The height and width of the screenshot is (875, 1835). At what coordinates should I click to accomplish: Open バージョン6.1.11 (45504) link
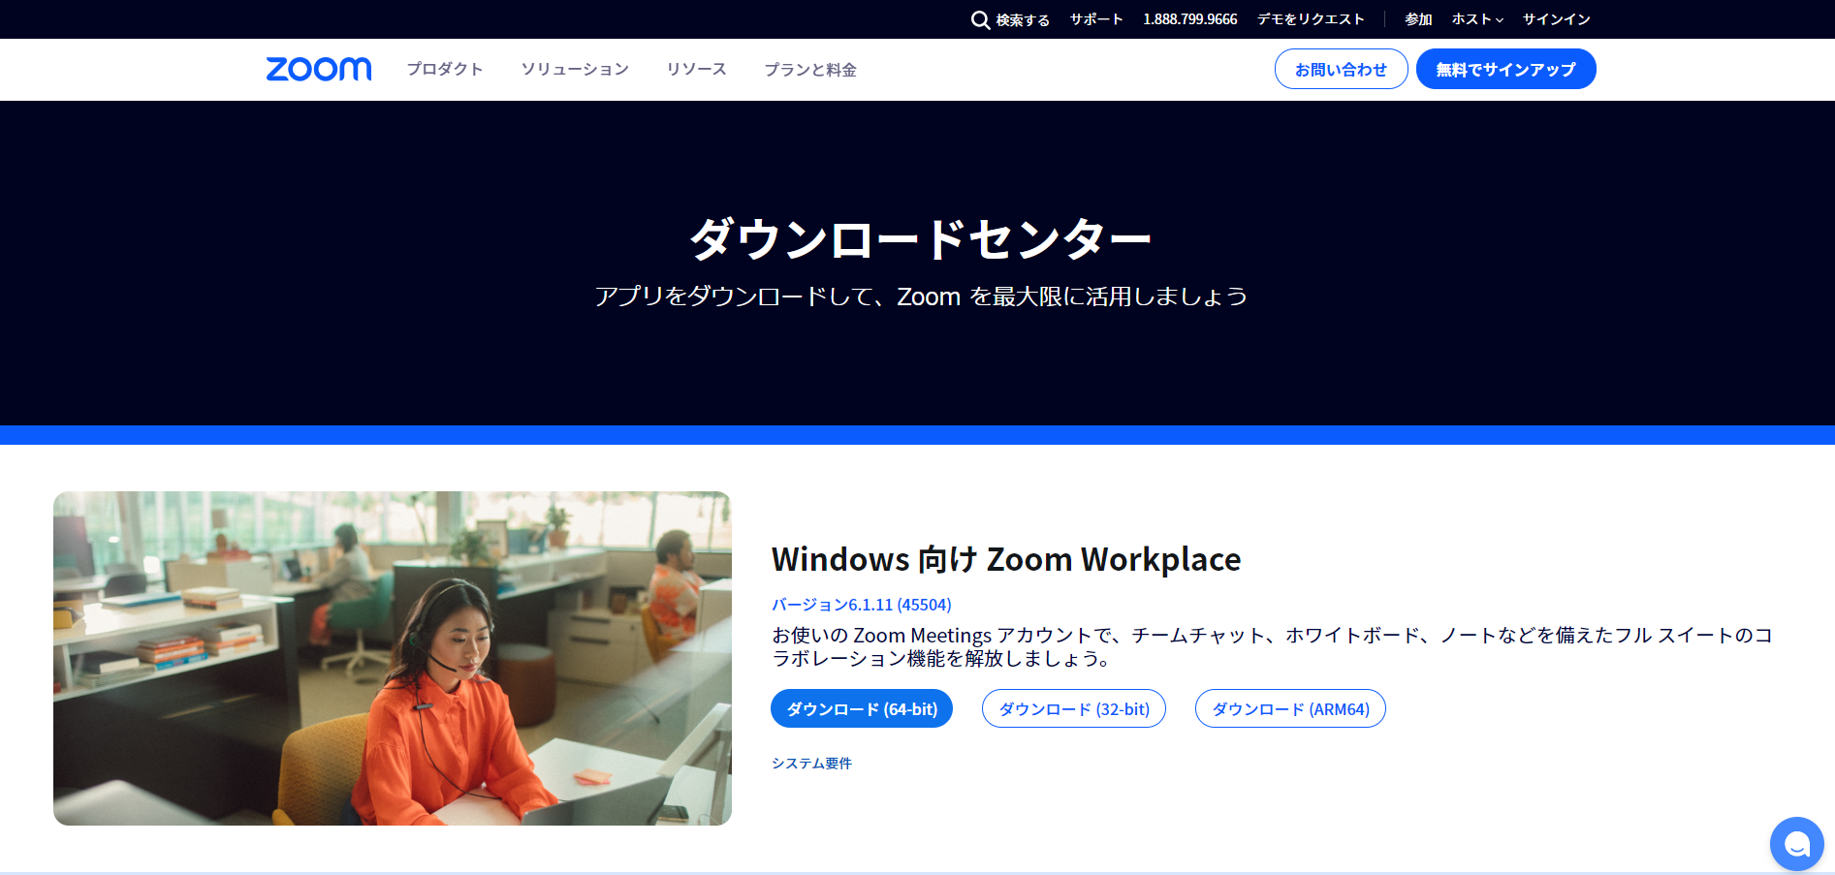point(861,605)
